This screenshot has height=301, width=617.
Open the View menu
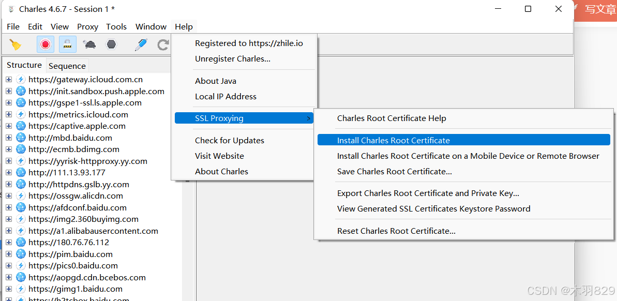click(x=60, y=27)
